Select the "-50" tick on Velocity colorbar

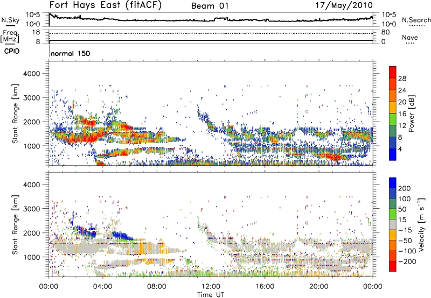(x=406, y=240)
